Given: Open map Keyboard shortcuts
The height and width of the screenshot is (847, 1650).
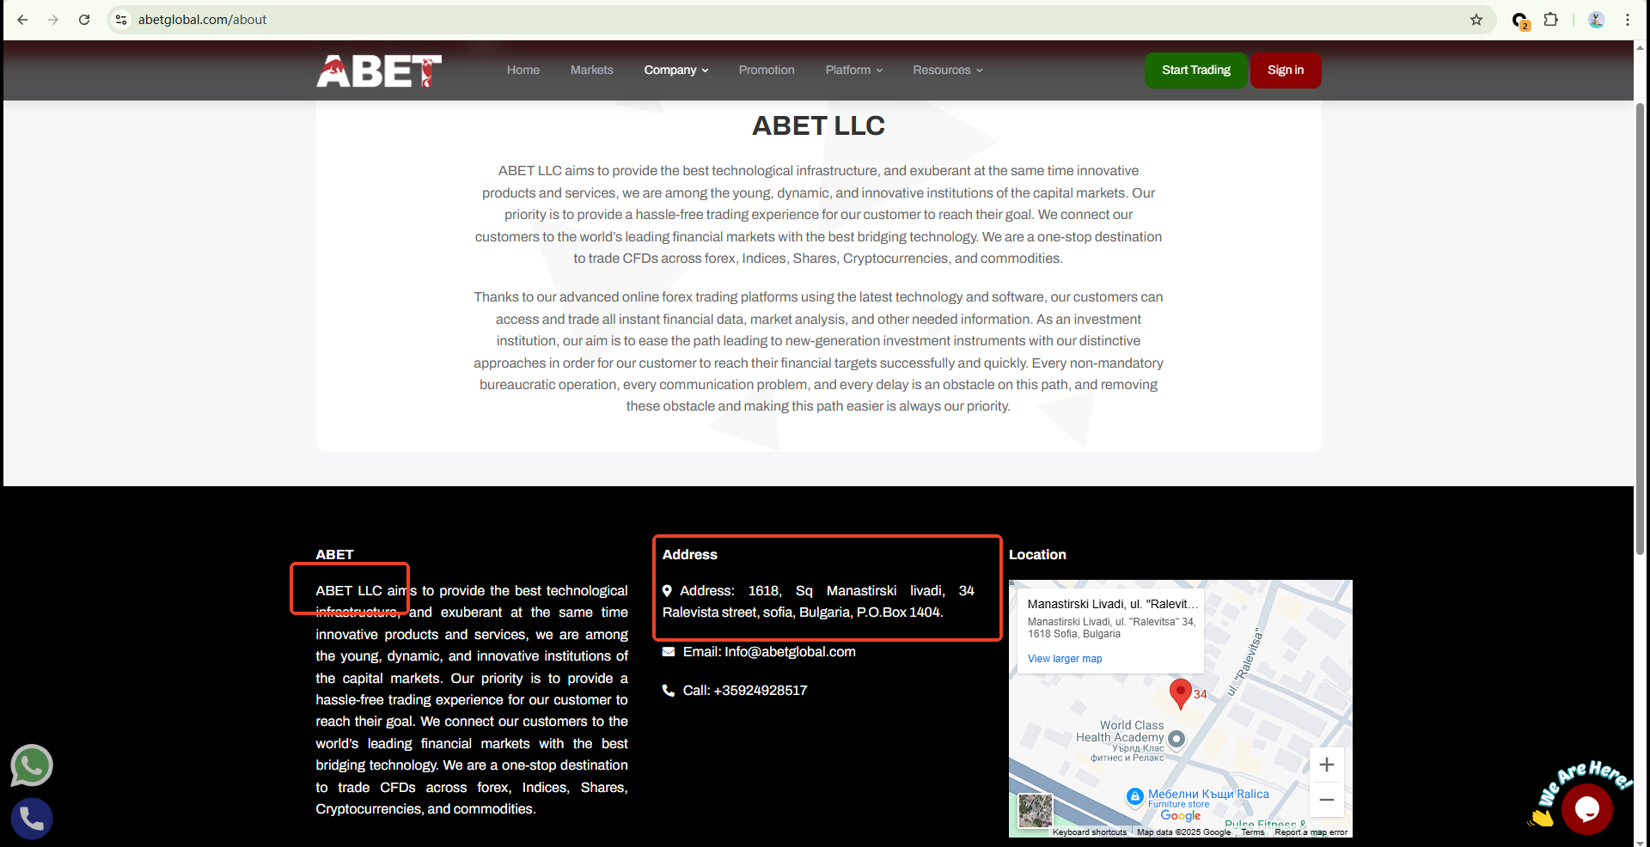Looking at the screenshot, I should tap(1090, 832).
